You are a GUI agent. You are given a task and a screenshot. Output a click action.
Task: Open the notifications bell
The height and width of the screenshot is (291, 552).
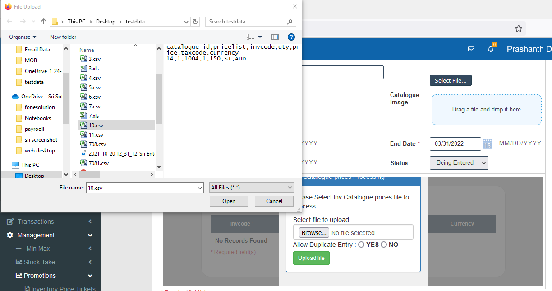[x=491, y=49]
